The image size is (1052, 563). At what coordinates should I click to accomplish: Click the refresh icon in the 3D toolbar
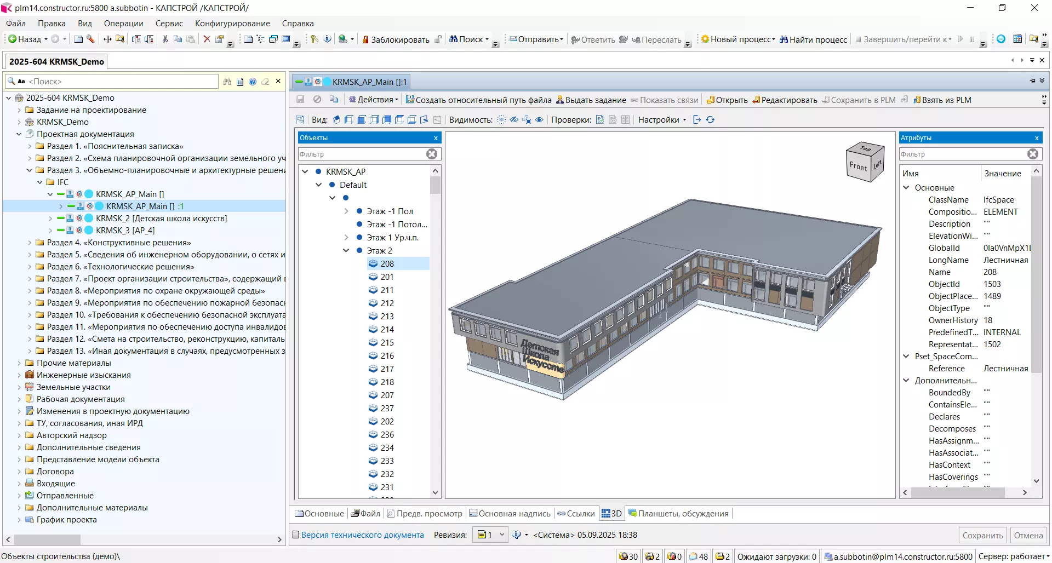tap(710, 120)
